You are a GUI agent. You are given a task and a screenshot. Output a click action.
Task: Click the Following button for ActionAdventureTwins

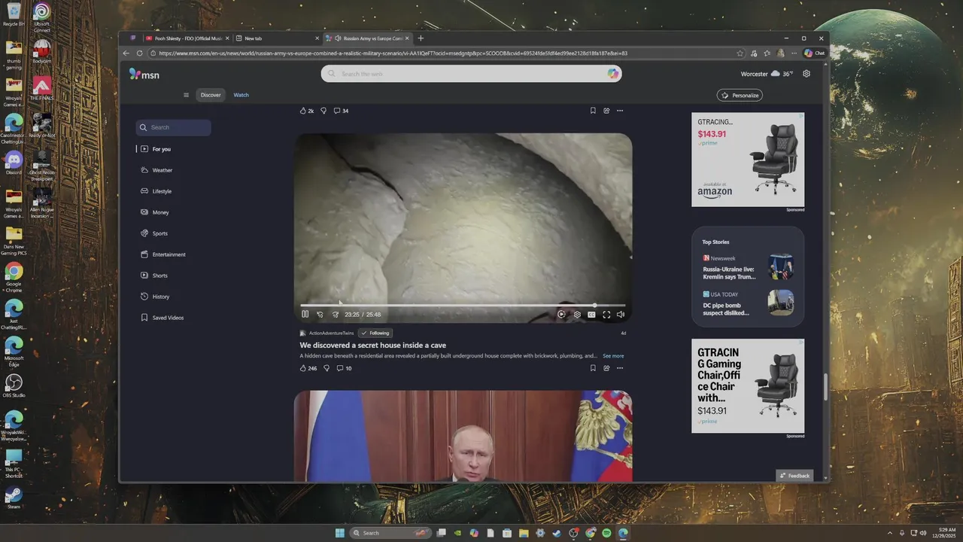tap(375, 333)
